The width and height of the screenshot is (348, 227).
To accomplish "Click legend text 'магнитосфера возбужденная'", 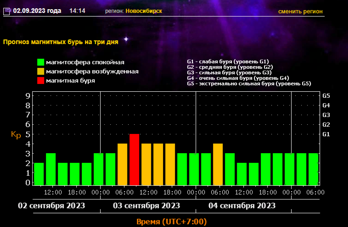I will [92, 72].
